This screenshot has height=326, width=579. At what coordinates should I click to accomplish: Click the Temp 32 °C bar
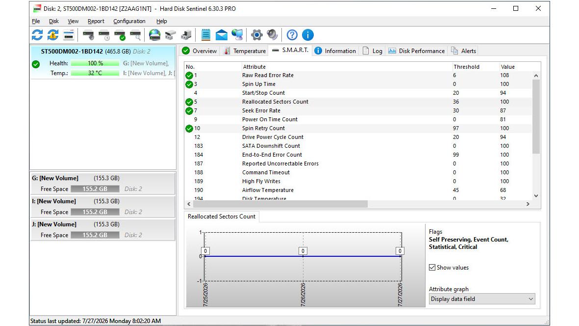[x=95, y=73]
